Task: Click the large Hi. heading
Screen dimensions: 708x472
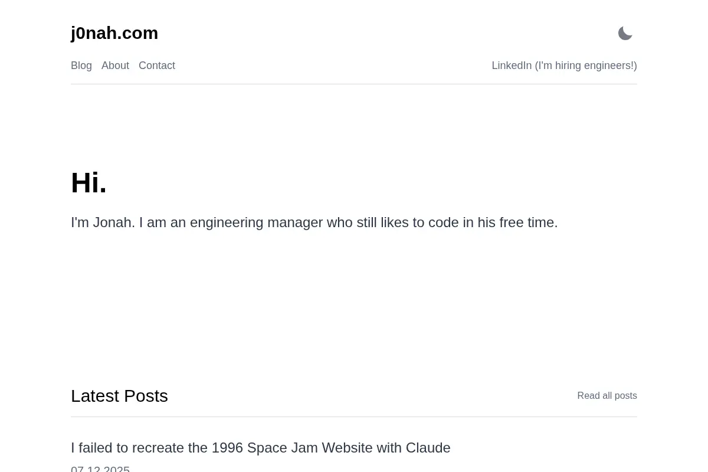Action: [88, 183]
